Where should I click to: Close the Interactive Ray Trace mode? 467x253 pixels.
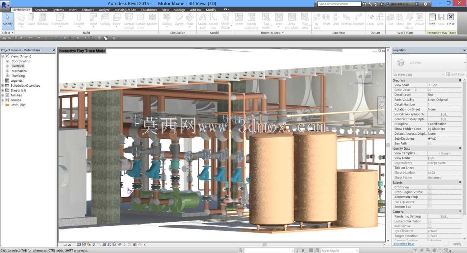coord(451,20)
